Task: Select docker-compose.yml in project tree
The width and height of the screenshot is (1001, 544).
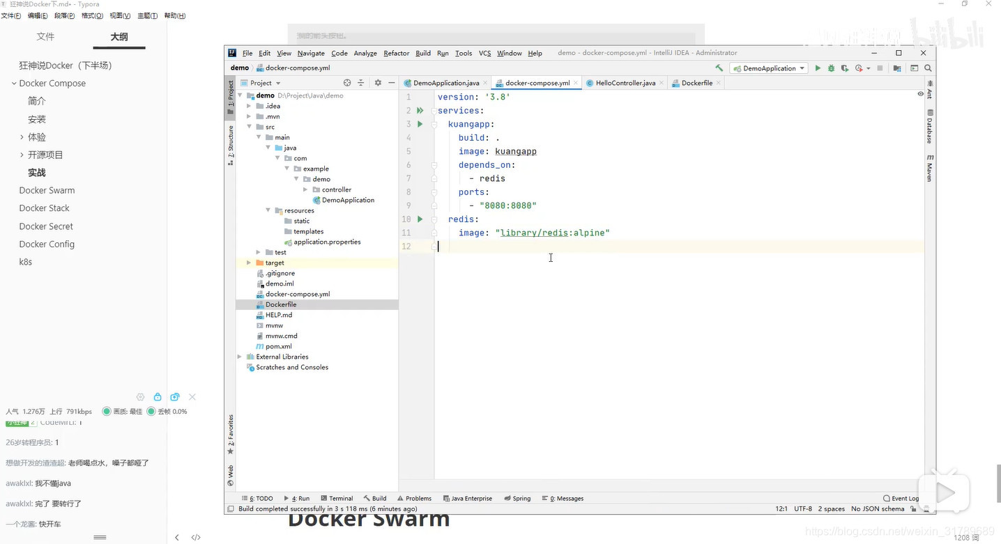Action: (x=298, y=294)
